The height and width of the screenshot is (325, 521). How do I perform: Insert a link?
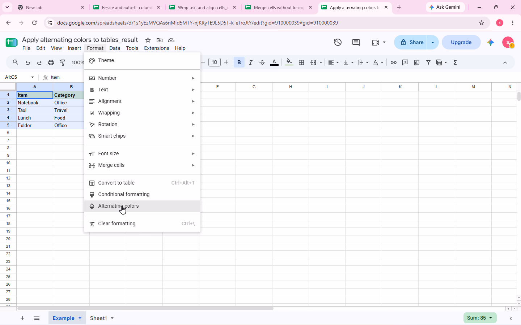coord(394,62)
